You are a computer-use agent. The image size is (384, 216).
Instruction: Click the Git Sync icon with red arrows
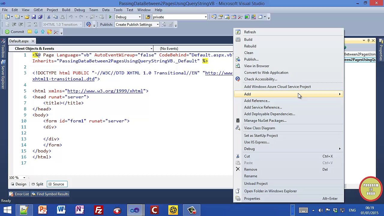pos(49,32)
